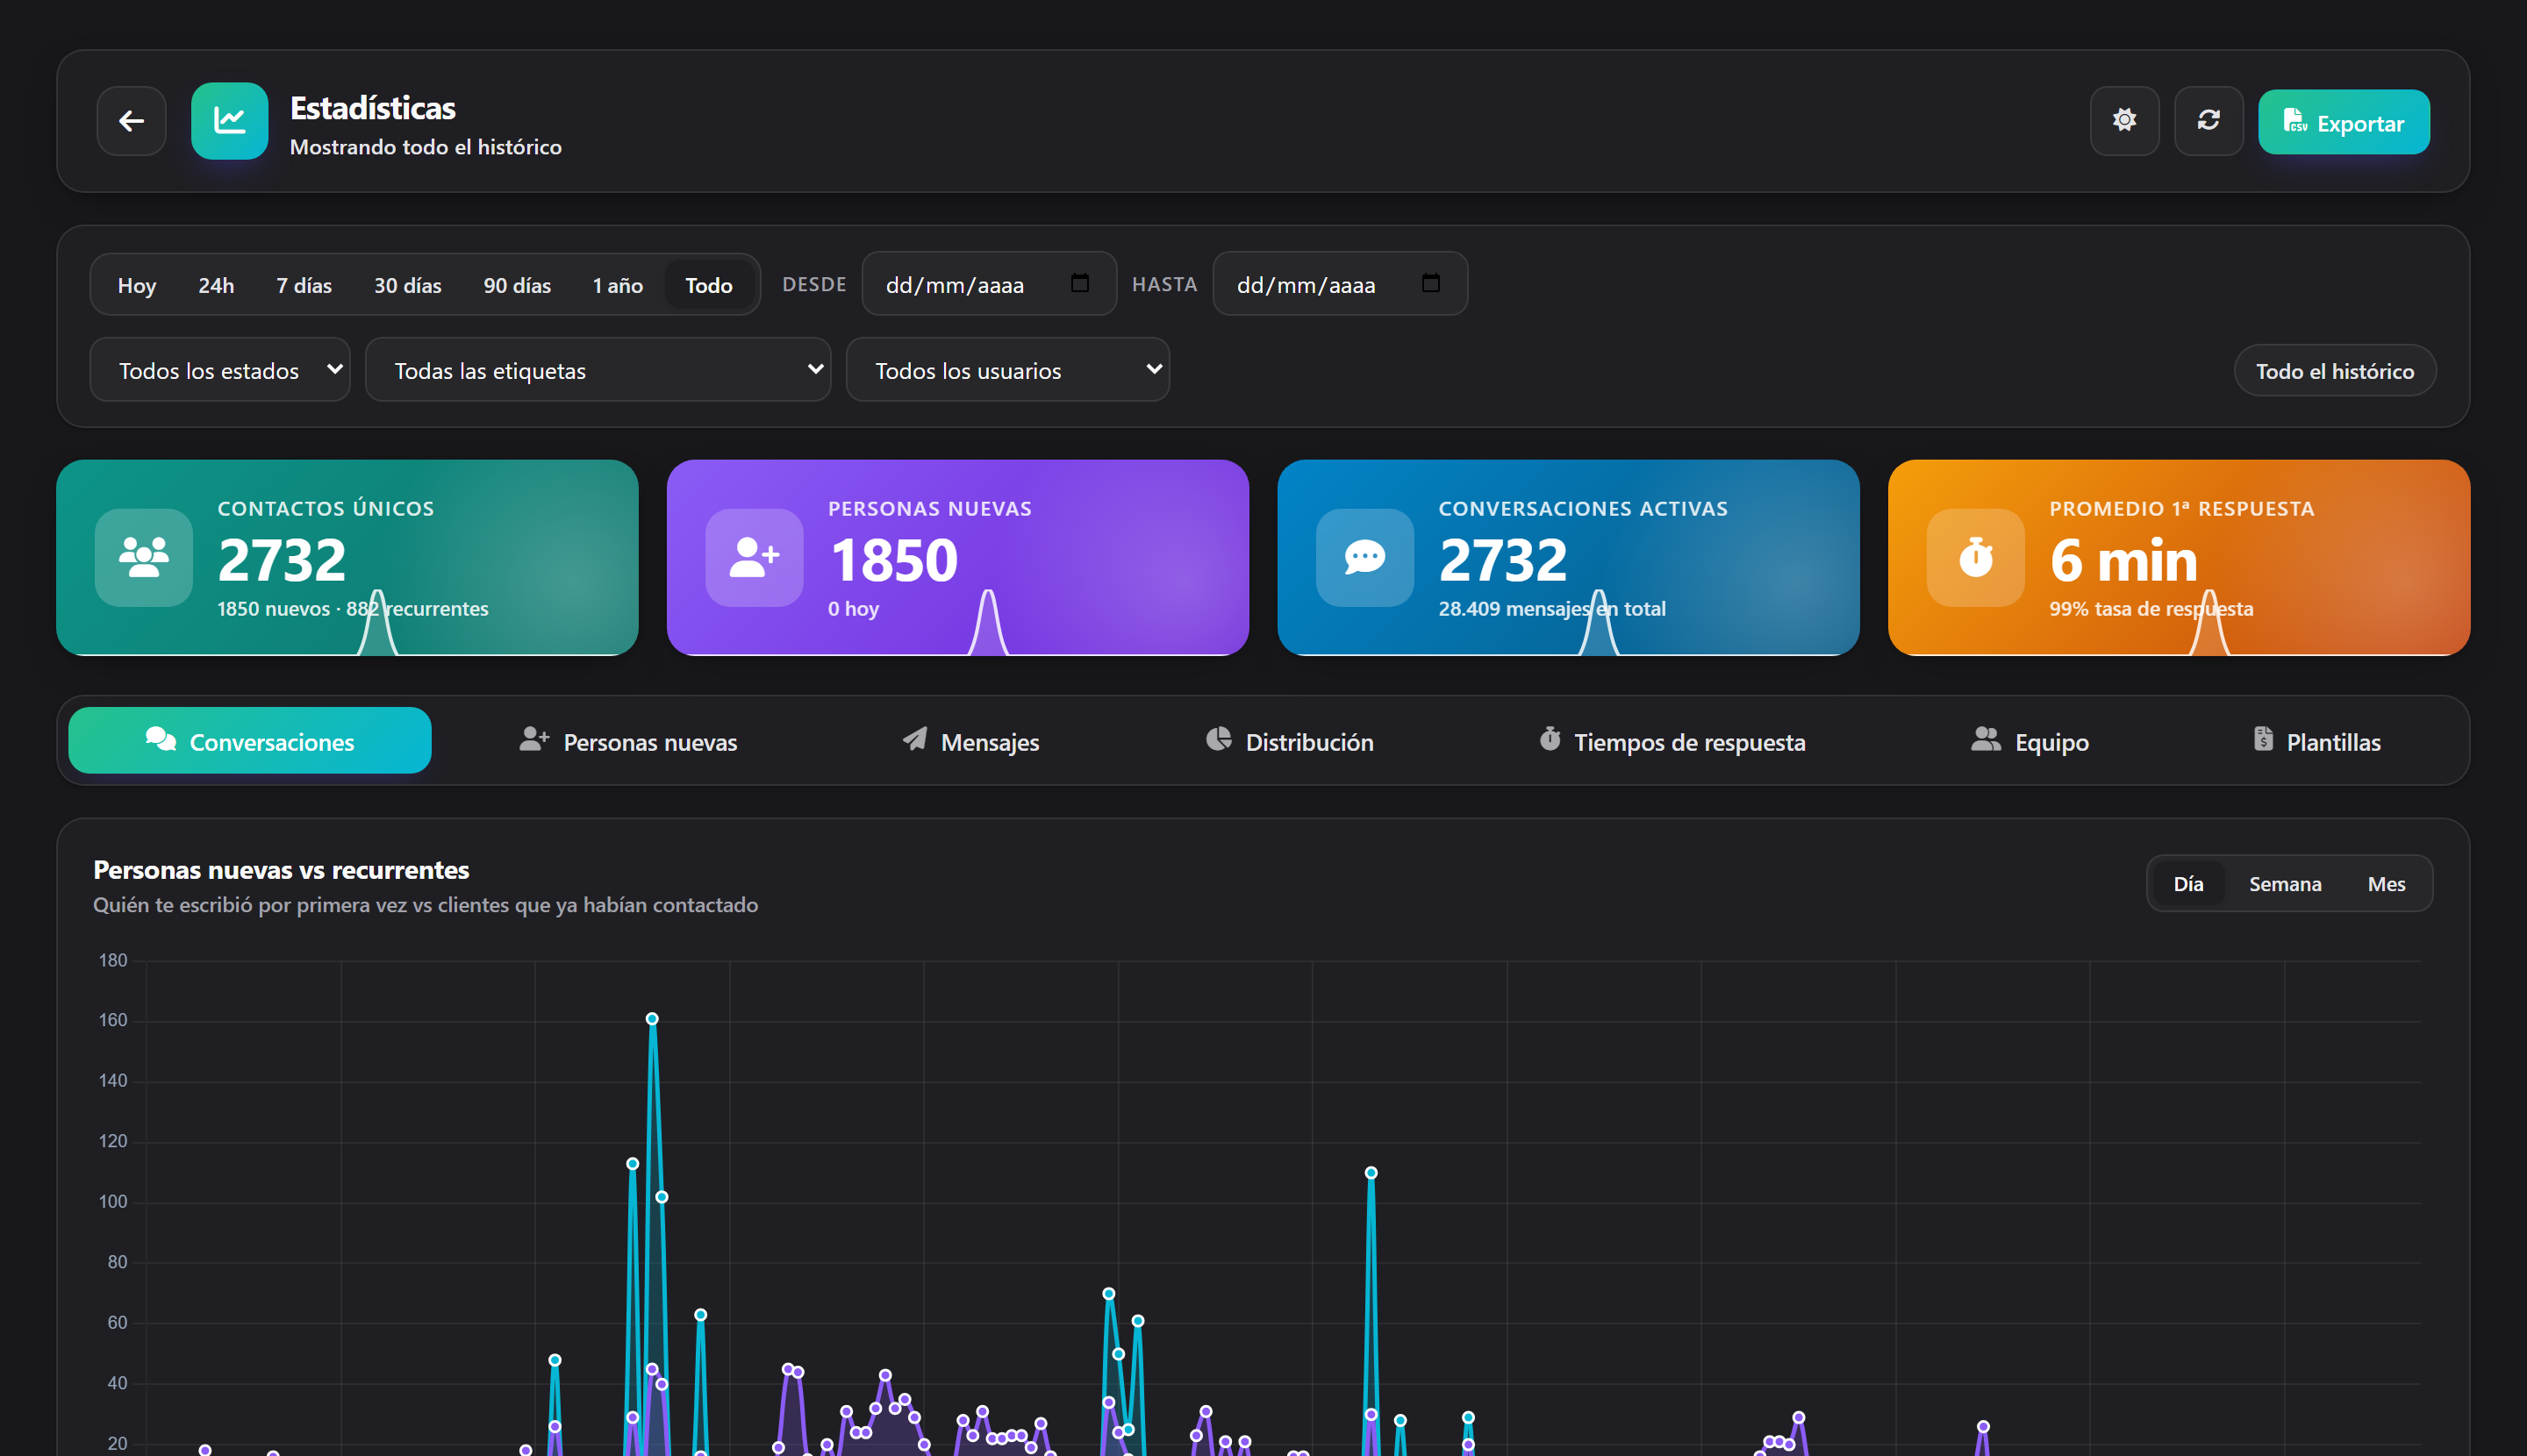Viewport: 2527px width, 1456px height.
Task: Open the Tiempos de respuesta tab
Action: coord(1672,741)
